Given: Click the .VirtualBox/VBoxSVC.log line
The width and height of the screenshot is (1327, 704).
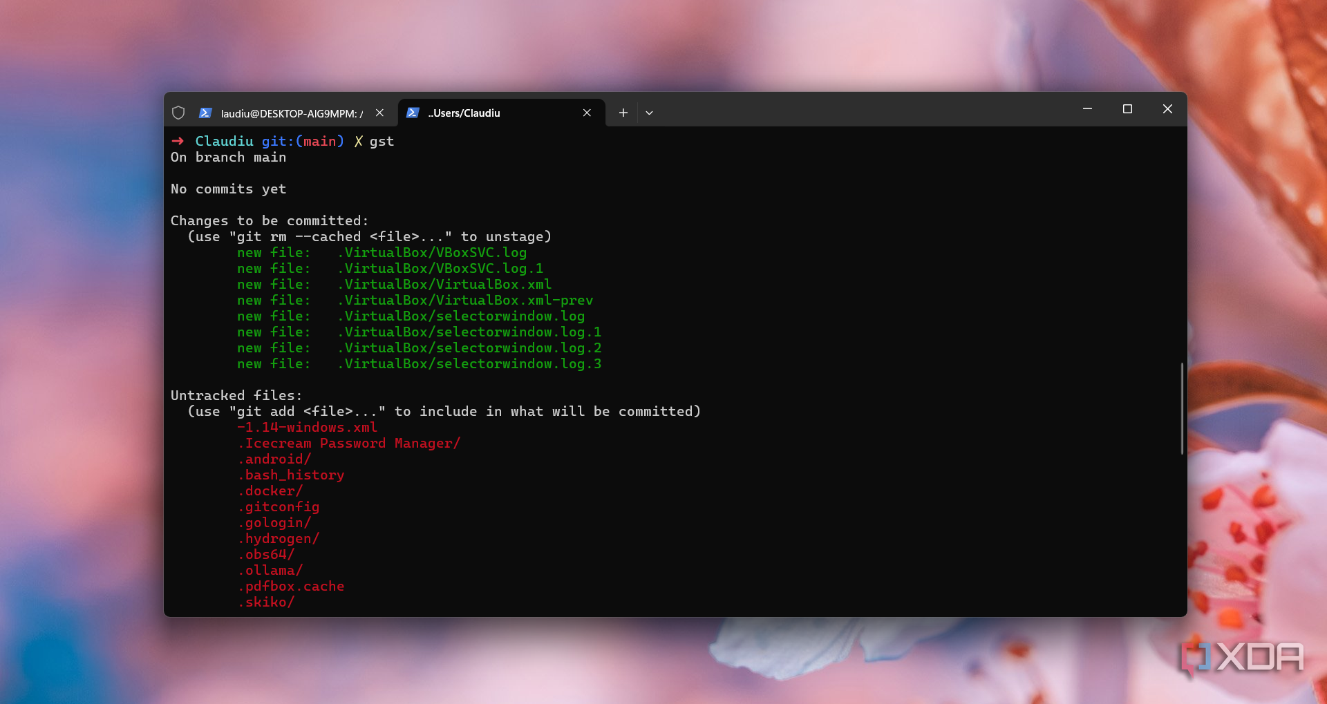Looking at the screenshot, I should [382, 253].
